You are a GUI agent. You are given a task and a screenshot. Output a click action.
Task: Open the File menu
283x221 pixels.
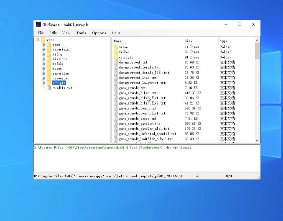click(41, 33)
